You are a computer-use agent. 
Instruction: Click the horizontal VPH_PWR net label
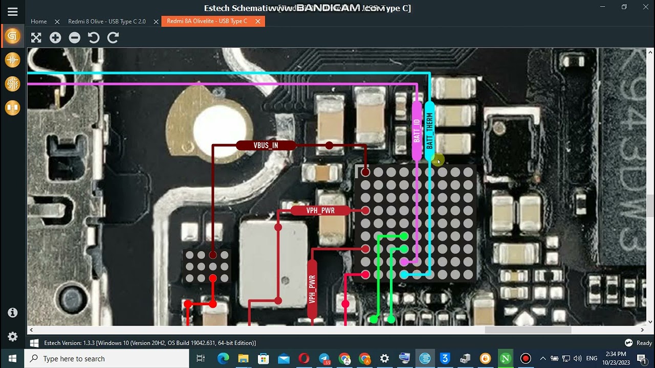click(x=320, y=211)
